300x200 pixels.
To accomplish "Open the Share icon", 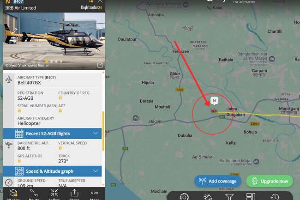I will pos(74,193).
